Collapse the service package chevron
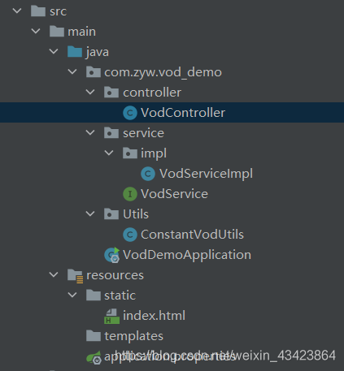The width and height of the screenshot is (344, 371). tap(90, 132)
